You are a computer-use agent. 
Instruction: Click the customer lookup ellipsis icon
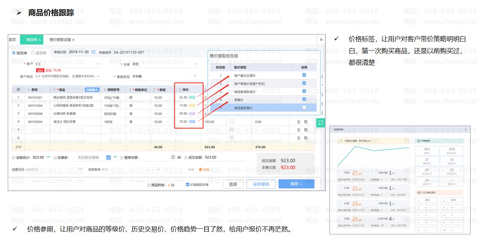tap(98, 64)
